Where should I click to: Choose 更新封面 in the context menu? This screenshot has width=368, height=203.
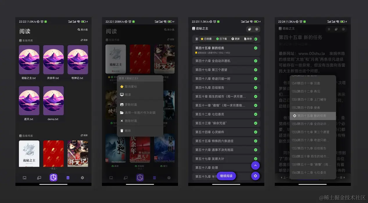pyautogui.click(x=140, y=104)
